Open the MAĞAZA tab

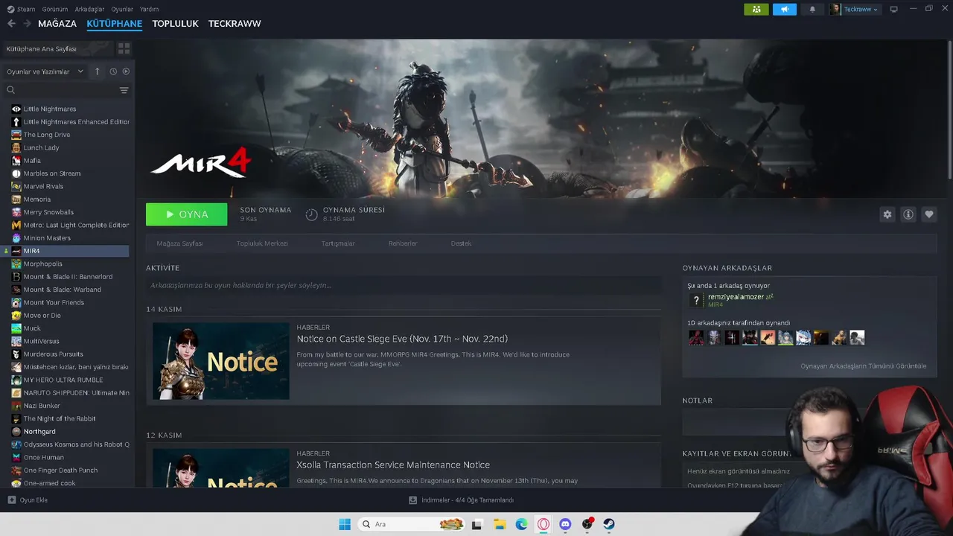57,24
